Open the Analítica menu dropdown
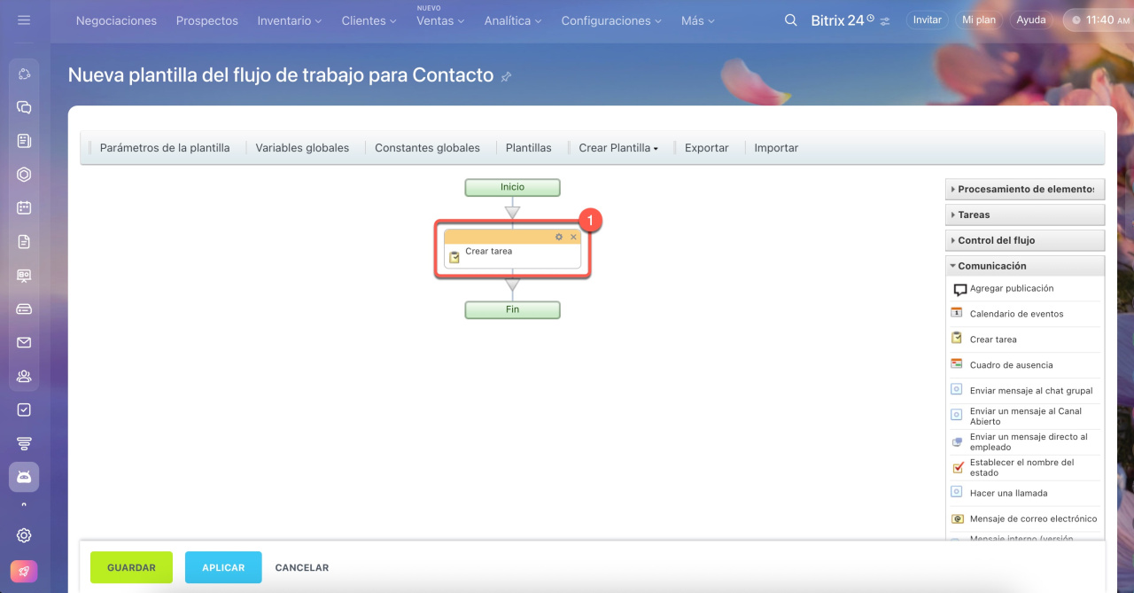This screenshot has width=1134, height=593. tap(513, 20)
